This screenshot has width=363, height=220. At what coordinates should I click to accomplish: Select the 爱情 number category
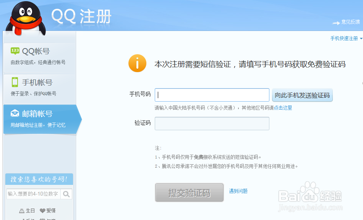tap(48, 211)
